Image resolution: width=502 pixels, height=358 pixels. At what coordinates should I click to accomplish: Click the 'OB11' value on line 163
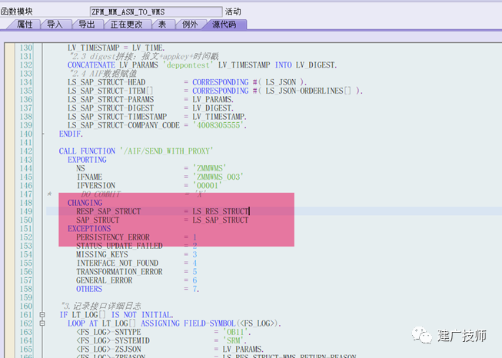point(237,332)
